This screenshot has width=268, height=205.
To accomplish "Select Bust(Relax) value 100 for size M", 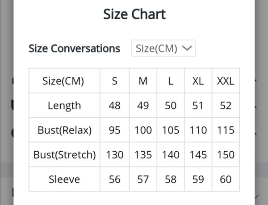I will point(143,130).
